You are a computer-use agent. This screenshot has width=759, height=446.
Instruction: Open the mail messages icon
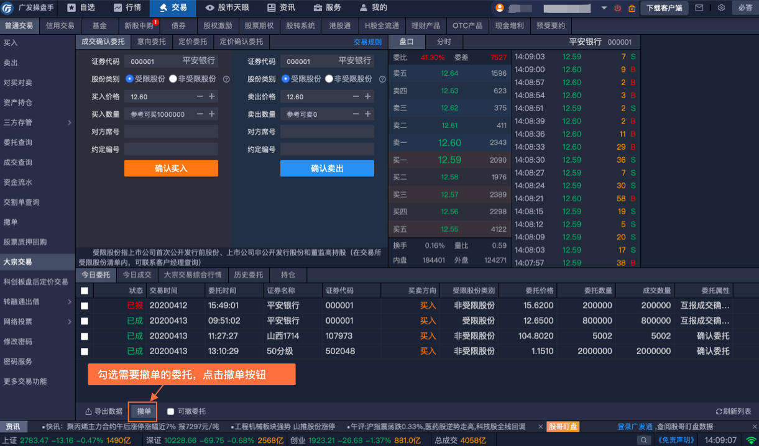coord(699,8)
